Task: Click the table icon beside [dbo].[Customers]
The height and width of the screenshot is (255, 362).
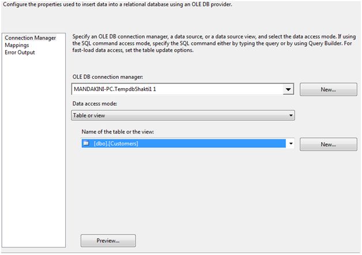Action: point(85,143)
